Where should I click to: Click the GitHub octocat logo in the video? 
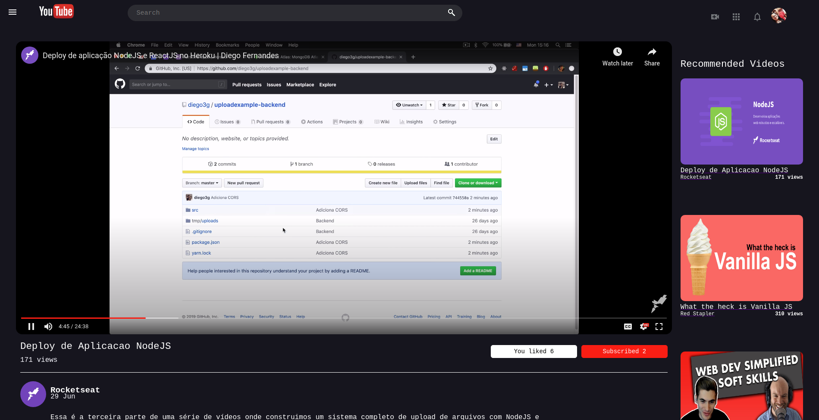tap(120, 84)
